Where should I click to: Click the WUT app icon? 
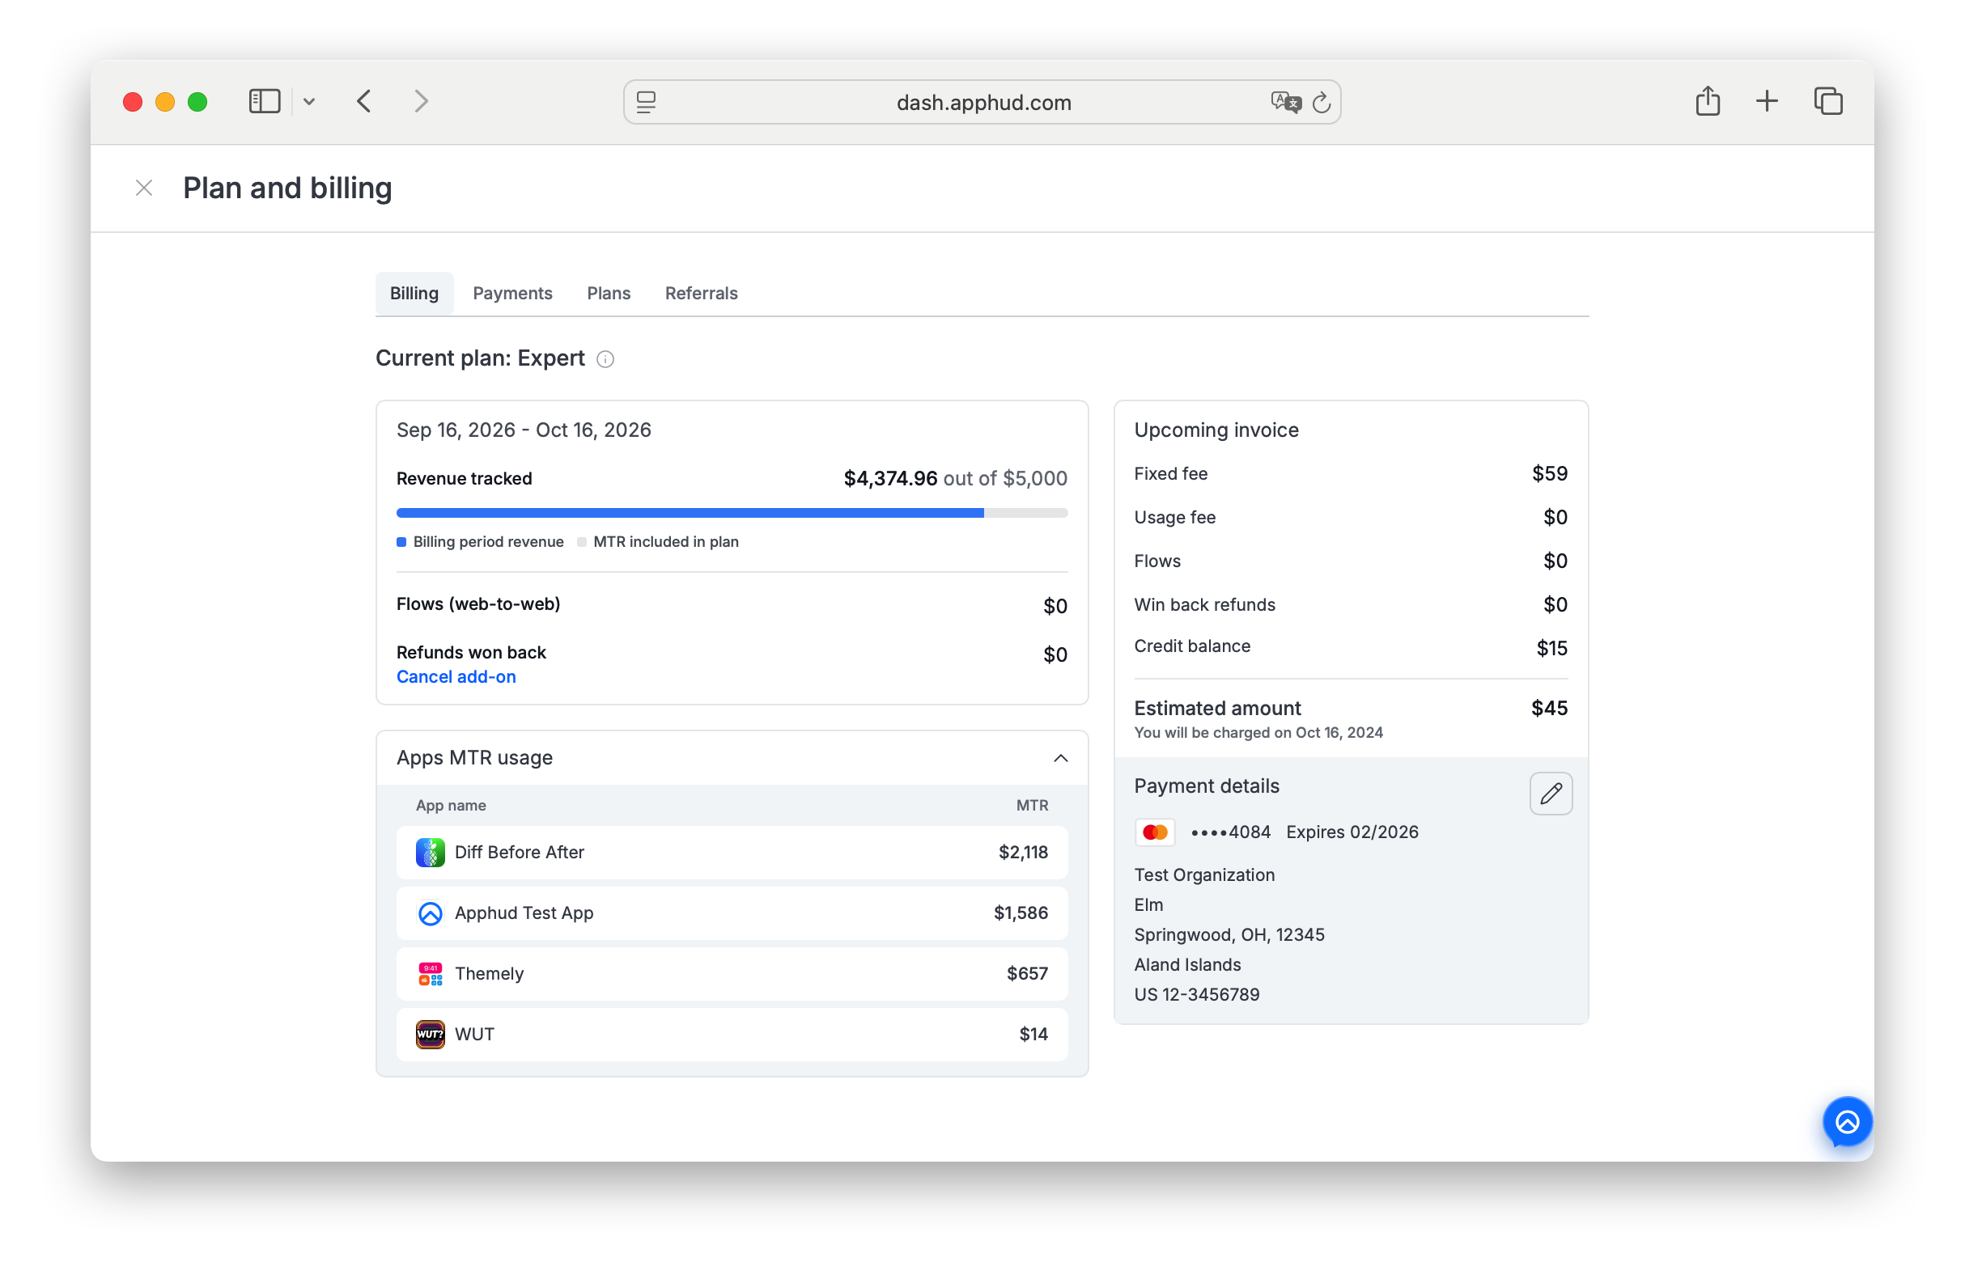tap(429, 1034)
